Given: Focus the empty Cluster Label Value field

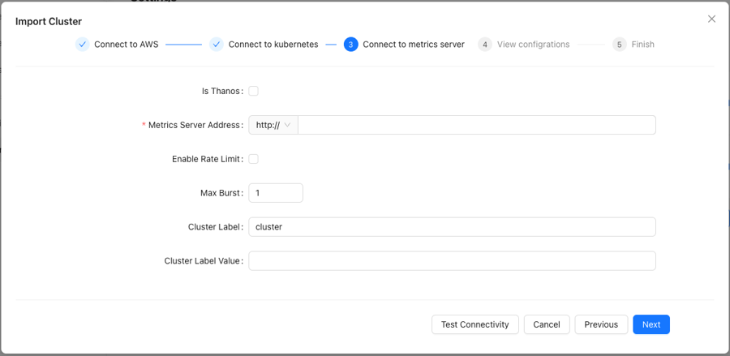Looking at the screenshot, I should click(452, 261).
